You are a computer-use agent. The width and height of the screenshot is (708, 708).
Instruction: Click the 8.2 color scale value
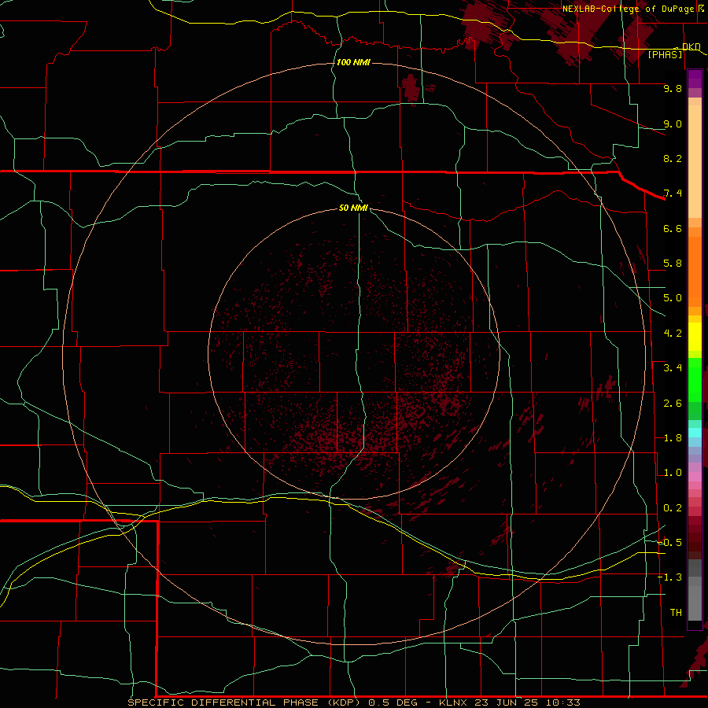tap(673, 158)
